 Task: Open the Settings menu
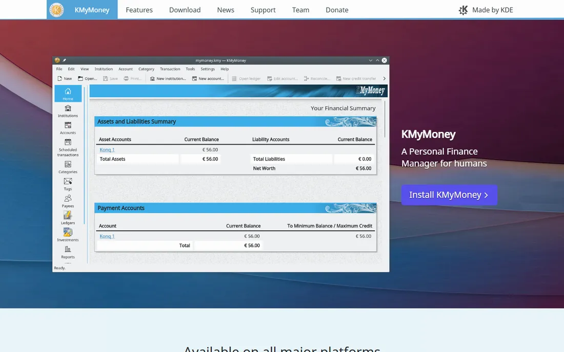[x=208, y=69]
